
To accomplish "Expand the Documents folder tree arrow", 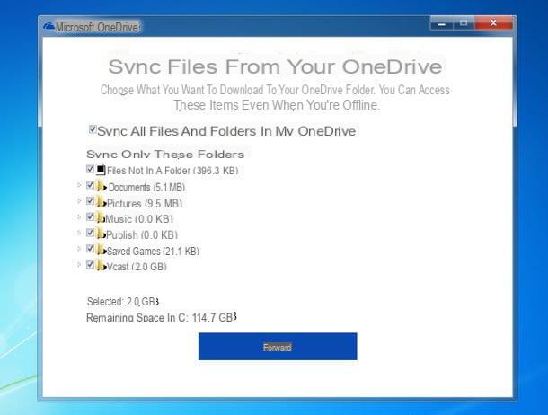I will pyautogui.click(x=79, y=185).
